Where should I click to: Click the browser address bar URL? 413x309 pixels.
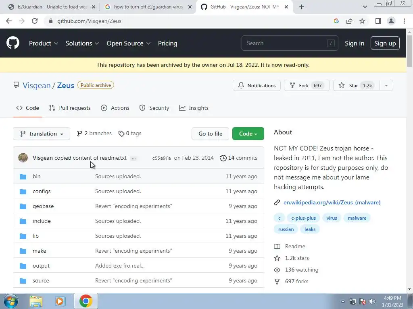(89, 21)
